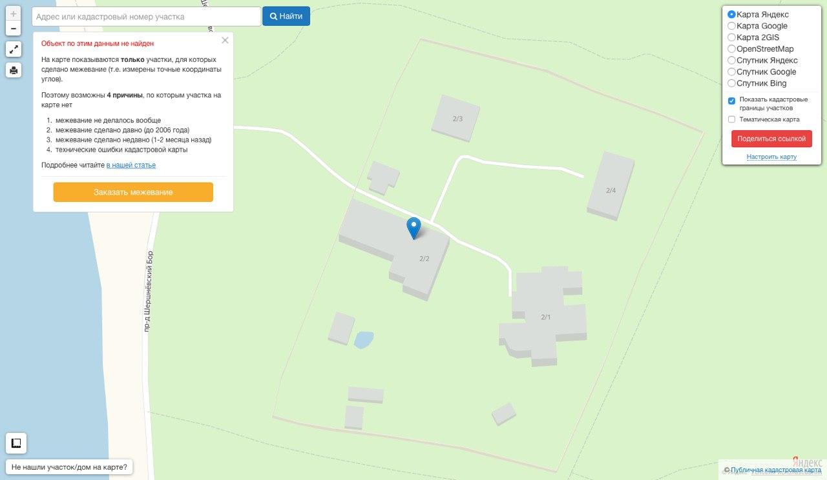Viewport: 827px width, 480px height.
Task: Click Не нашли участок/дом на карте? button
Action: (x=69, y=467)
